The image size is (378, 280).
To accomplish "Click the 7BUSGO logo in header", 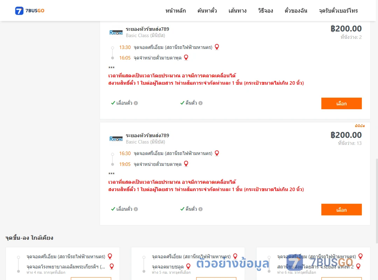I will point(30,10).
